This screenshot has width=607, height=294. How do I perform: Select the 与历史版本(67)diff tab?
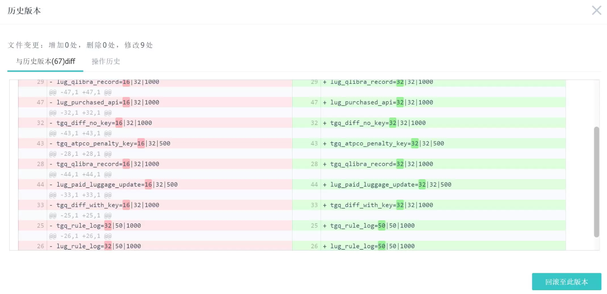tap(45, 61)
